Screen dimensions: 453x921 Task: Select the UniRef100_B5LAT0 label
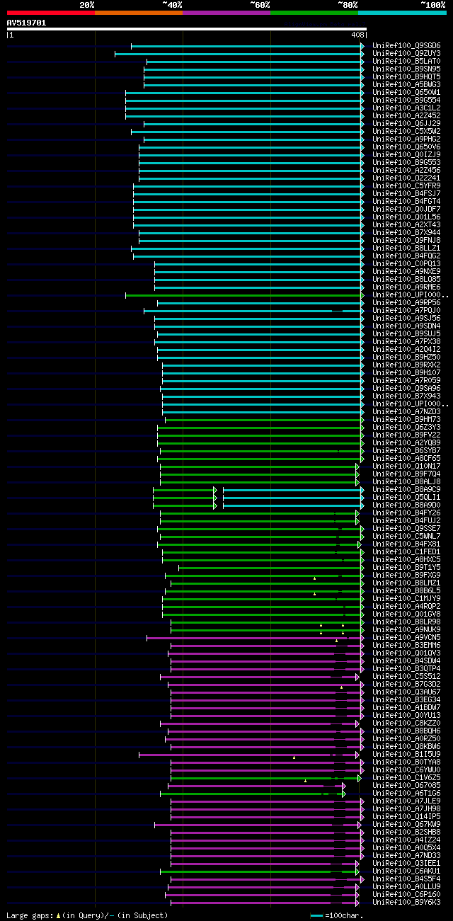[x=406, y=62]
